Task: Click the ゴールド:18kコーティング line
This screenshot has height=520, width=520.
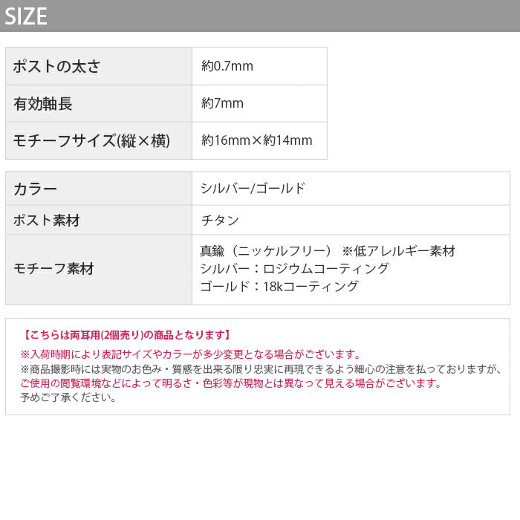Action: 279,286
